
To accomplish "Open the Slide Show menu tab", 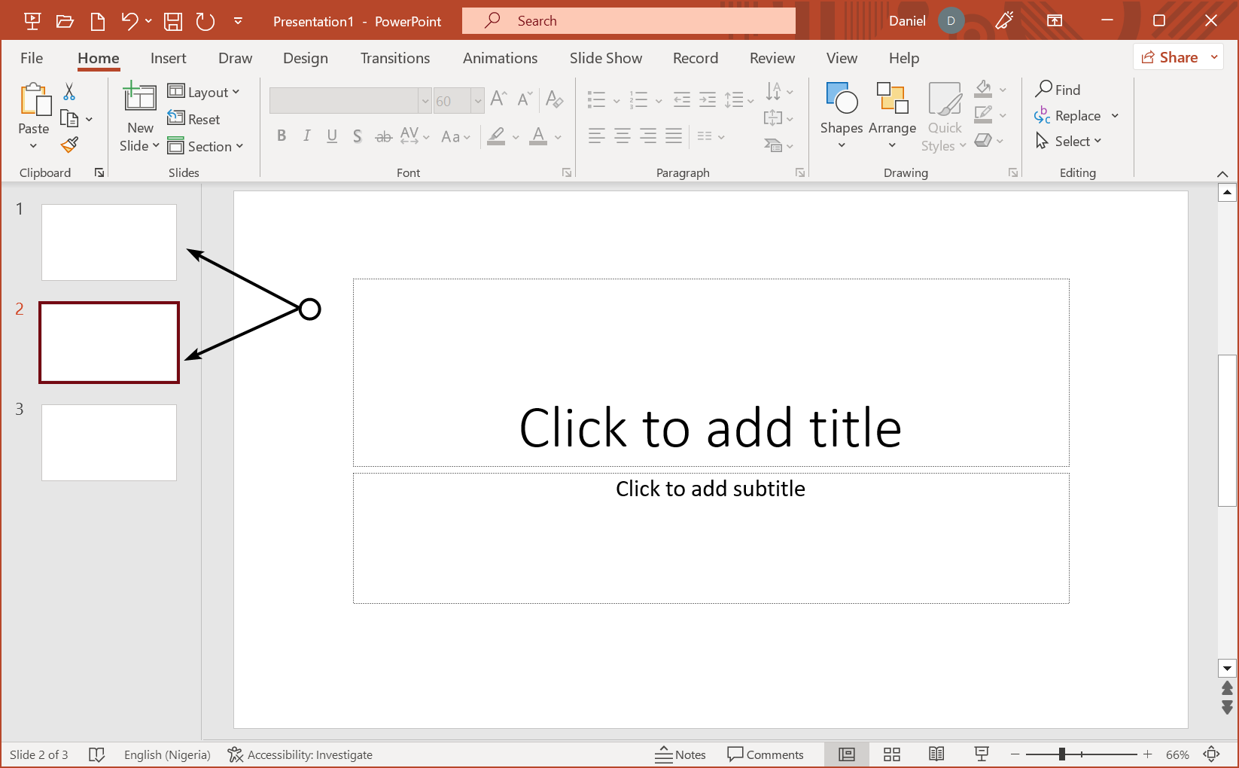I will (605, 58).
